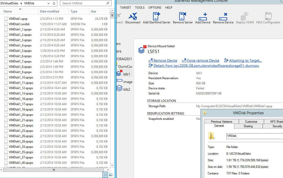Click Add StarWind Server icon
Image resolution: width=283 pixels, height=178 pixels.
pyautogui.click(x=156, y=16)
